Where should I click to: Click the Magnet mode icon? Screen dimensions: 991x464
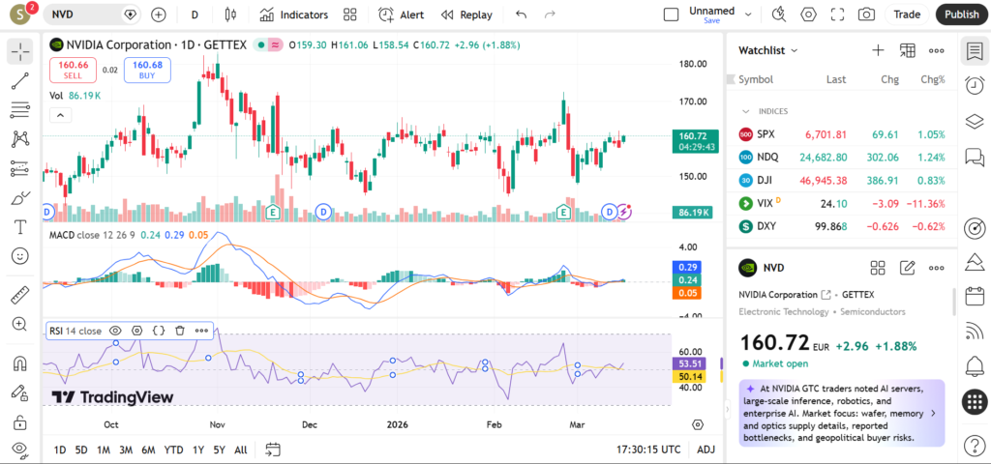20,364
